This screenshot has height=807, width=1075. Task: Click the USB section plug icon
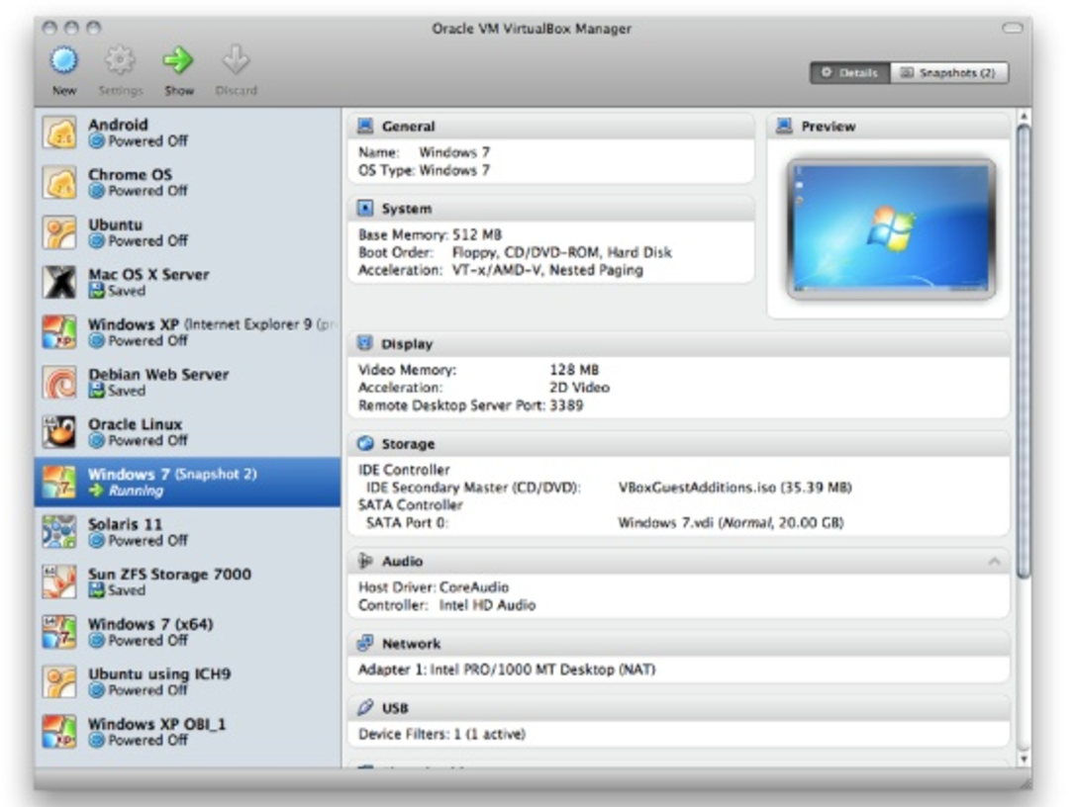click(365, 708)
